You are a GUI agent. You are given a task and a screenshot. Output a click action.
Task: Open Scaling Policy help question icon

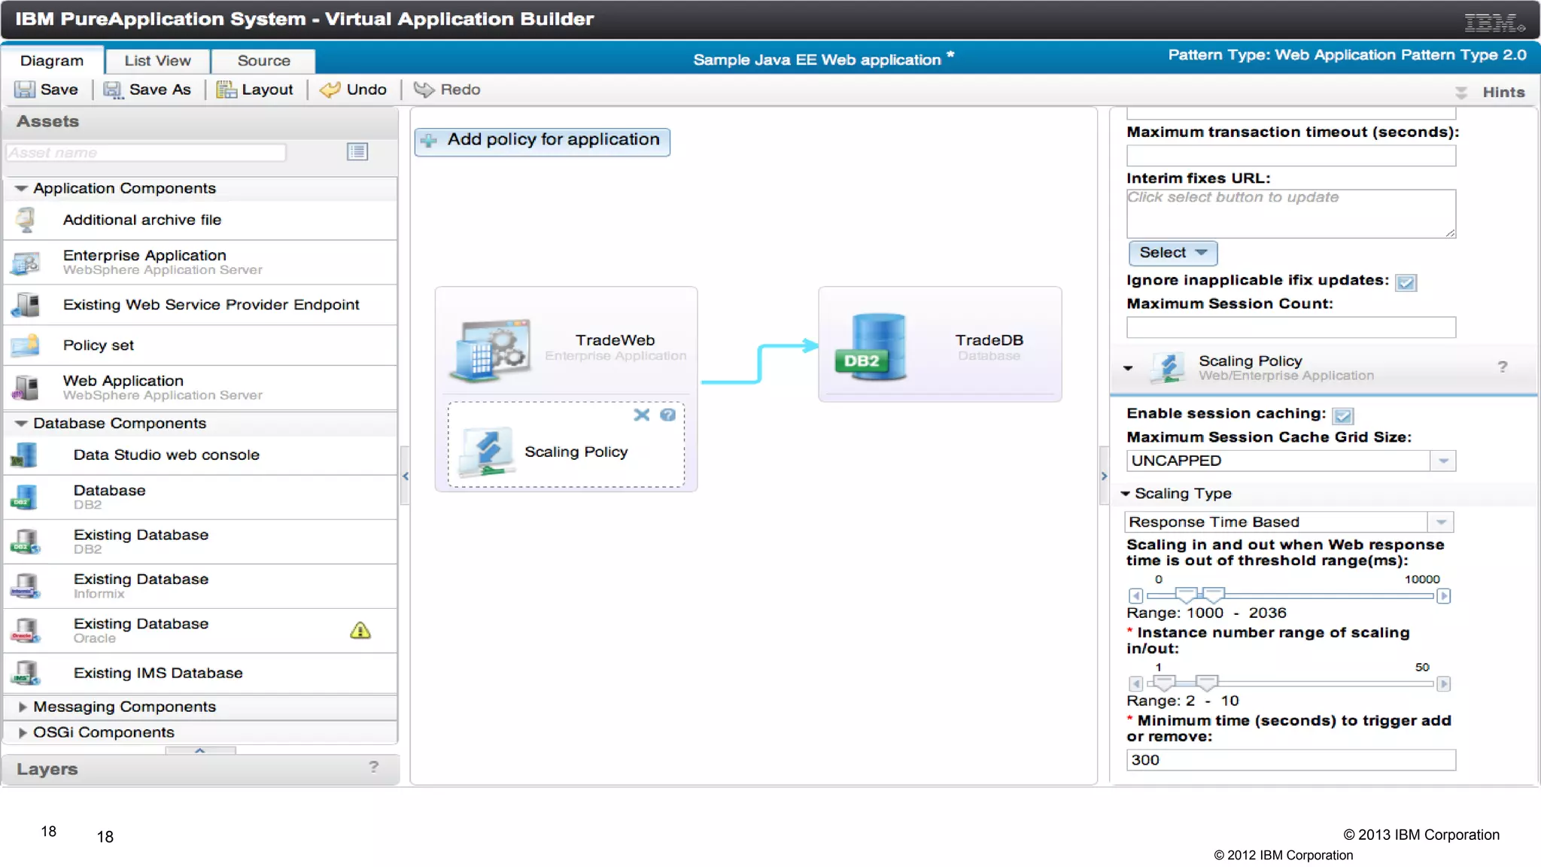click(667, 415)
